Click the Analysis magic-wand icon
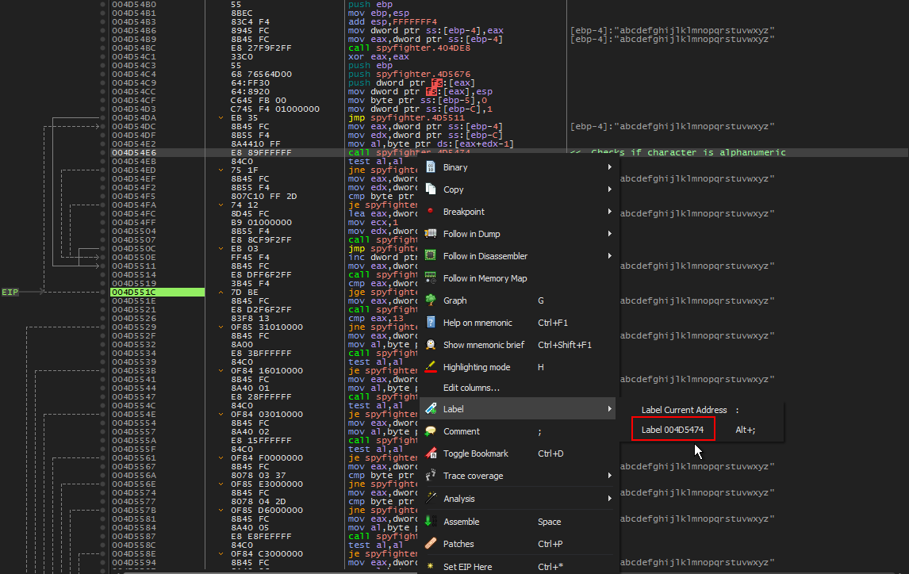Viewport: 909px width, 574px height. click(x=430, y=498)
